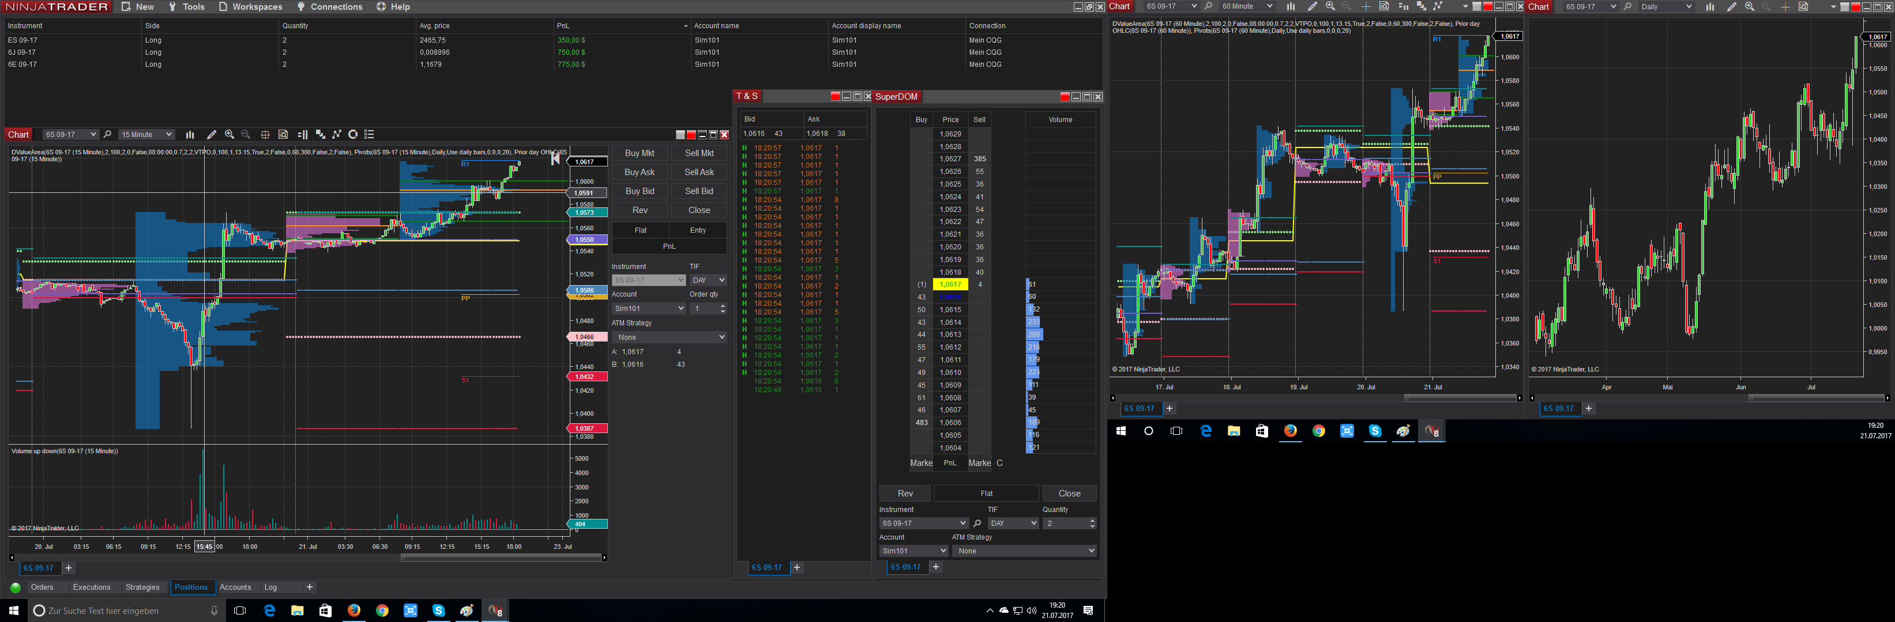Open data box in 15 Minute chart toolbar

coord(283,134)
